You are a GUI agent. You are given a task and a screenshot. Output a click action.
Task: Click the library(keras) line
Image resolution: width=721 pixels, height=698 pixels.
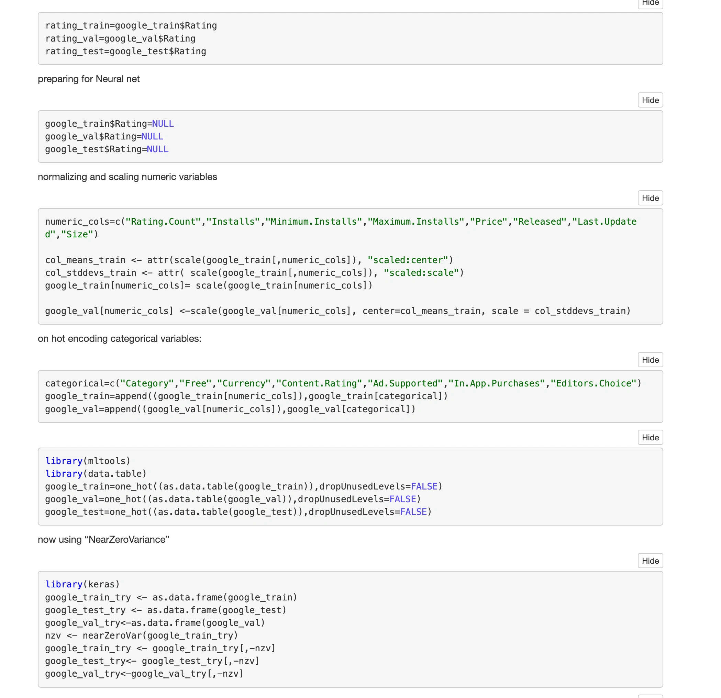(82, 584)
